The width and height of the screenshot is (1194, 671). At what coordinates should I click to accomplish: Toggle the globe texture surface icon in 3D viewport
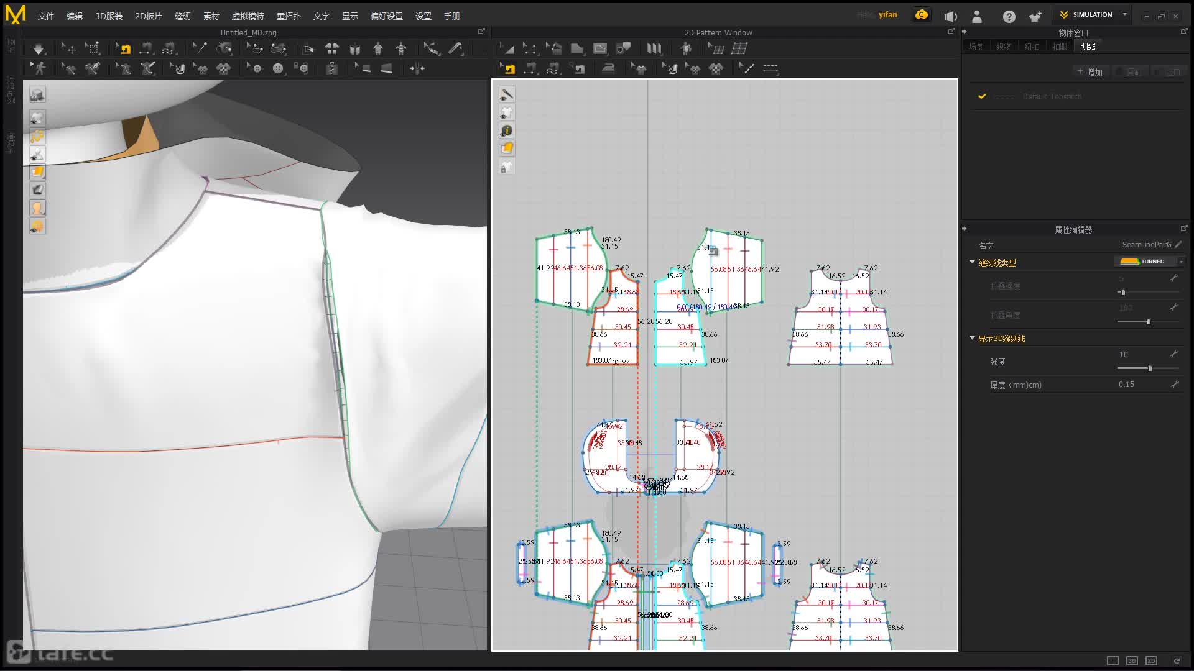[37, 226]
